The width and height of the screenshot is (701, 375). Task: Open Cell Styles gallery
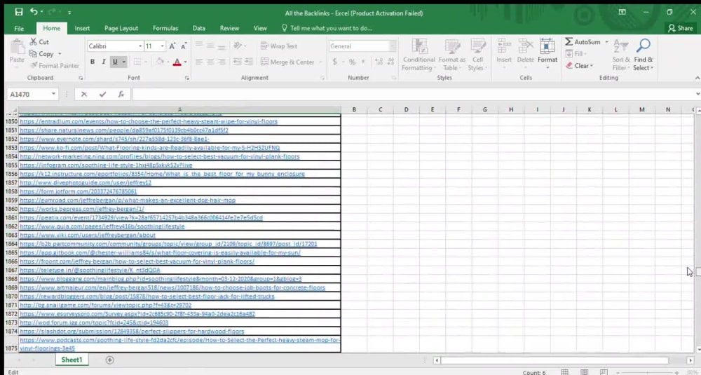click(477, 55)
